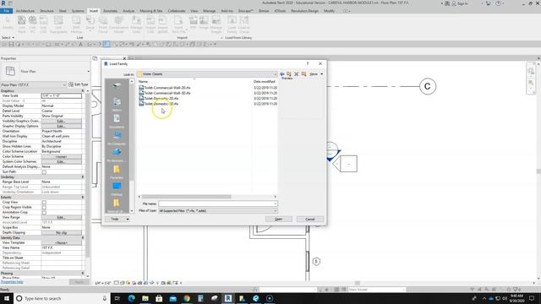This screenshot has height=304, width=541.
Task: Open the Architecture ribbon tab
Action: click(25, 11)
